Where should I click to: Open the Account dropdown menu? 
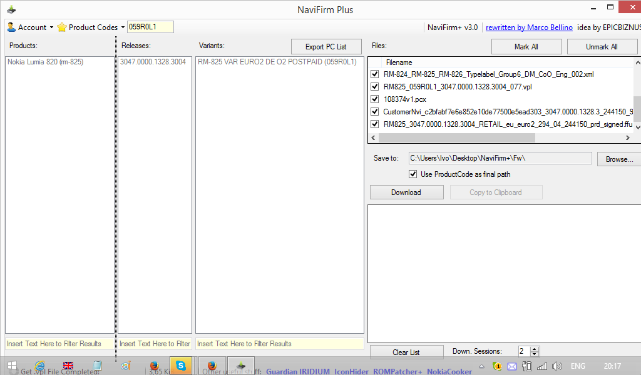(51, 27)
